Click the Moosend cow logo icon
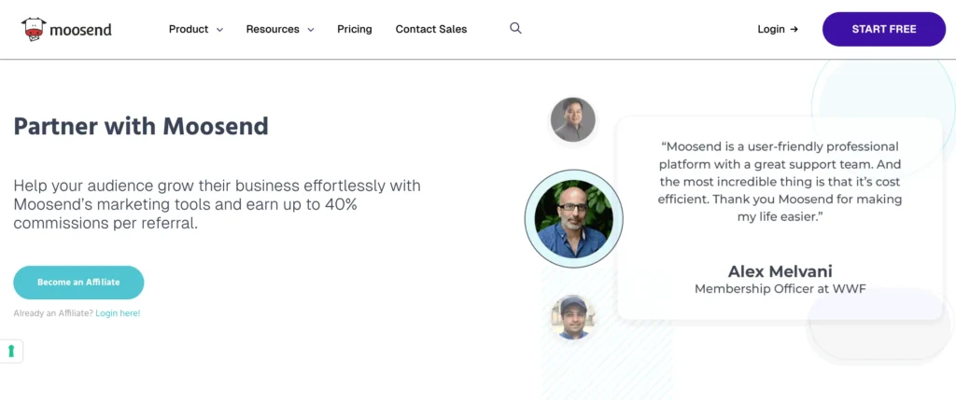This screenshot has height=400, width=956. [35, 29]
